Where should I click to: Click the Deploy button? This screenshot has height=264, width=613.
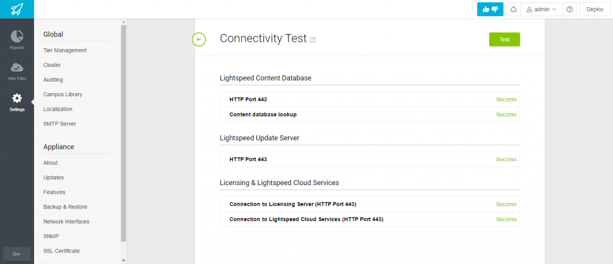point(594,10)
